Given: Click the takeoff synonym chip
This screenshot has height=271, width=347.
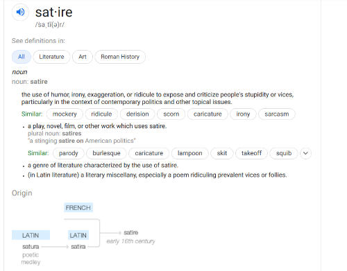Looking at the screenshot, I should click(x=251, y=153).
